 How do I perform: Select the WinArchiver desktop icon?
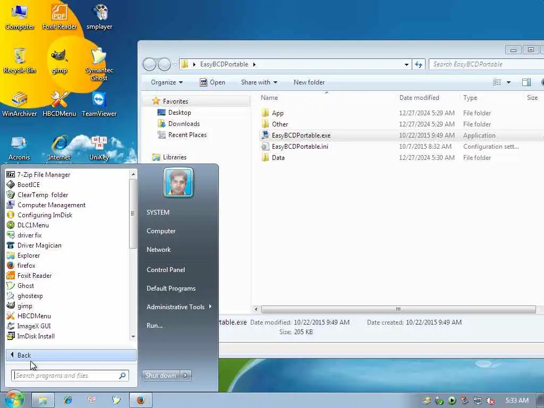coord(20,104)
